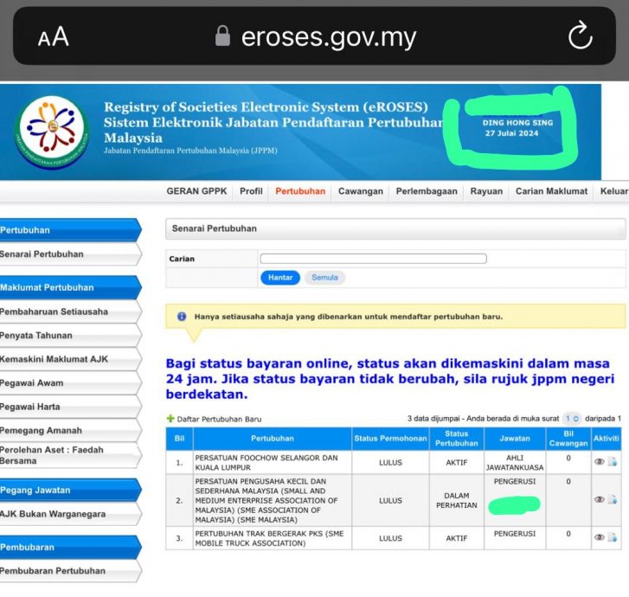Image resolution: width=629 pixels, height=597 pixels.
Task: Click the JPPM logo in header
Action: (x=52, y=132)
